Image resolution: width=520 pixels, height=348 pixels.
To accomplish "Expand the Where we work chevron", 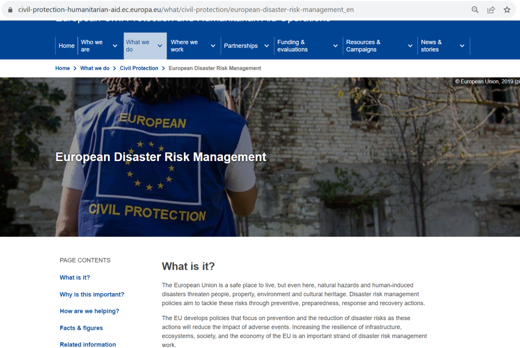I will pyautogui.click(x=213, y=46).
